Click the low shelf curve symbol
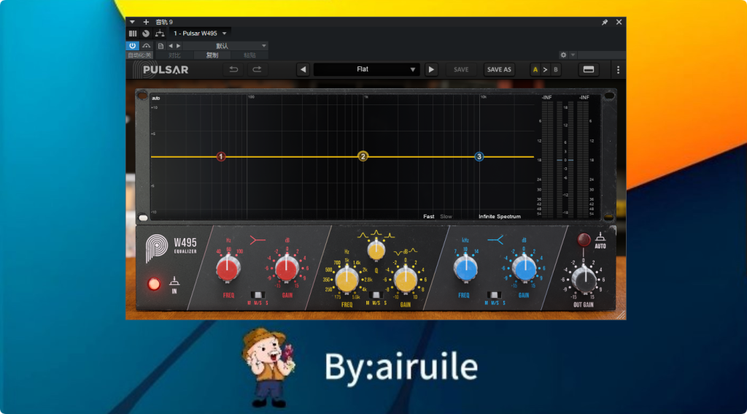This screenshot has height=414, width=747. (x=258, y=240)
